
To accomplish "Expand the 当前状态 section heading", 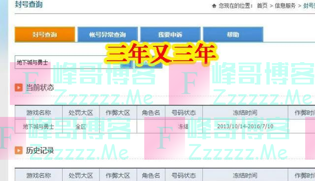I will pos(40,88).
